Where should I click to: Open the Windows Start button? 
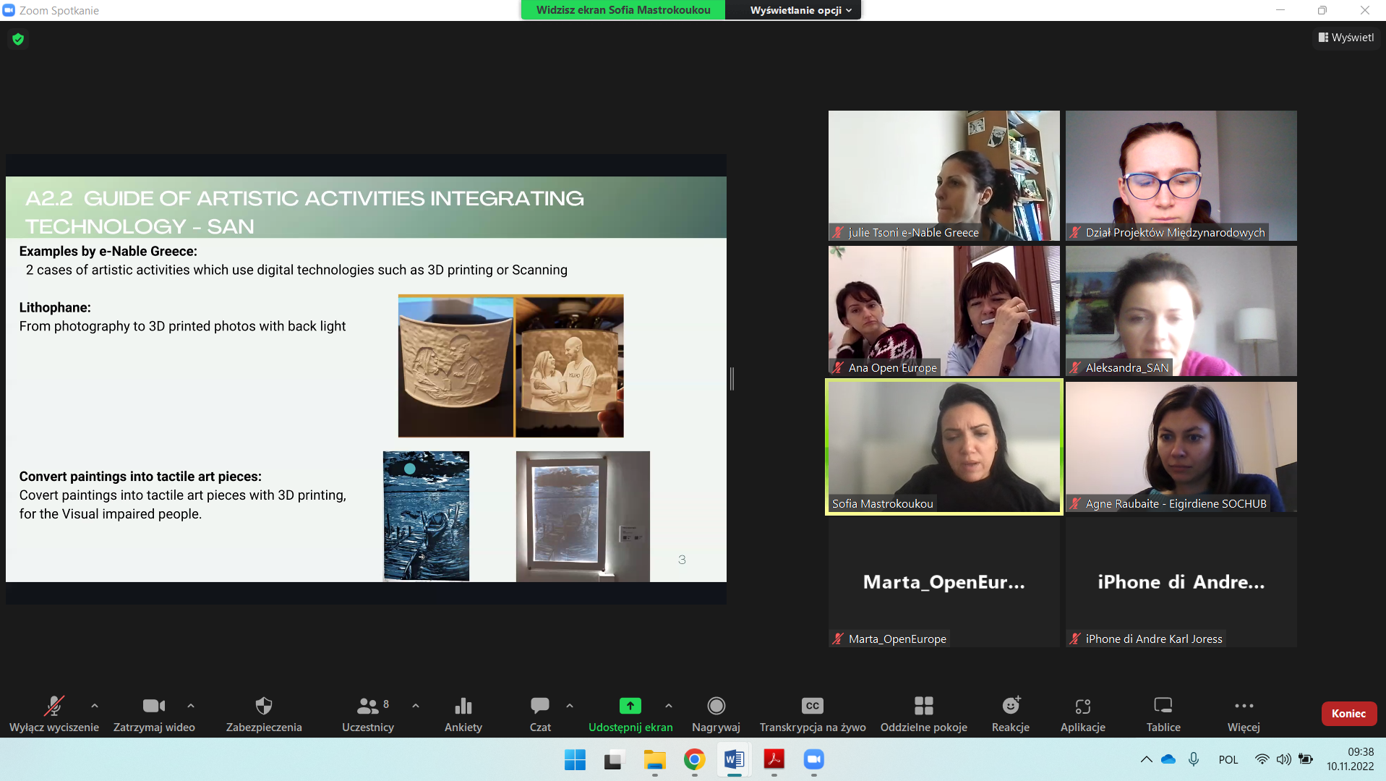[575, 760]
